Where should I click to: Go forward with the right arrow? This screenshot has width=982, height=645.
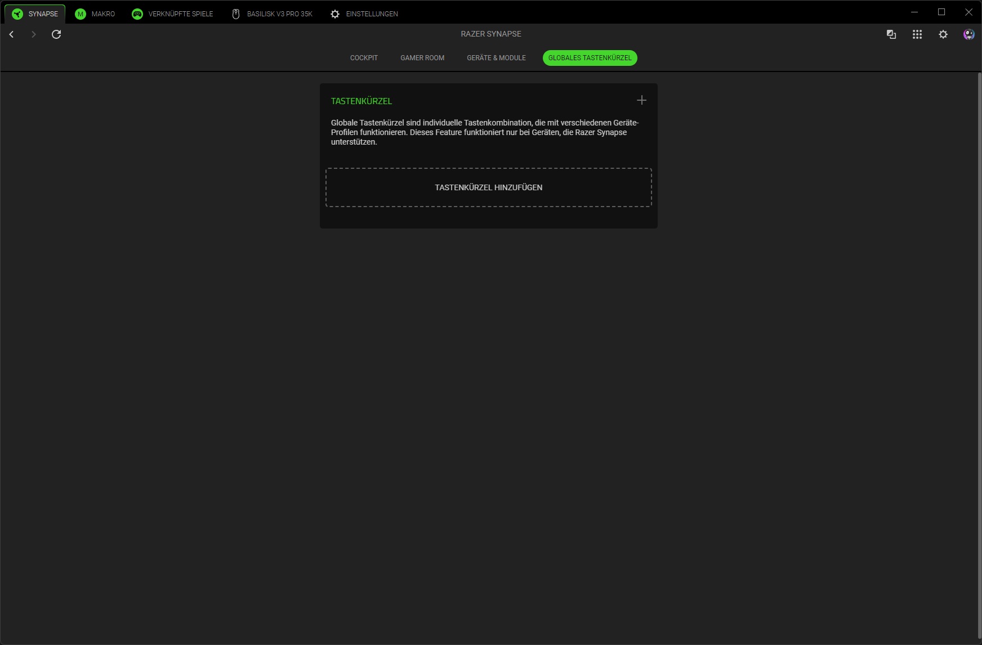click(x=34, y=34)
